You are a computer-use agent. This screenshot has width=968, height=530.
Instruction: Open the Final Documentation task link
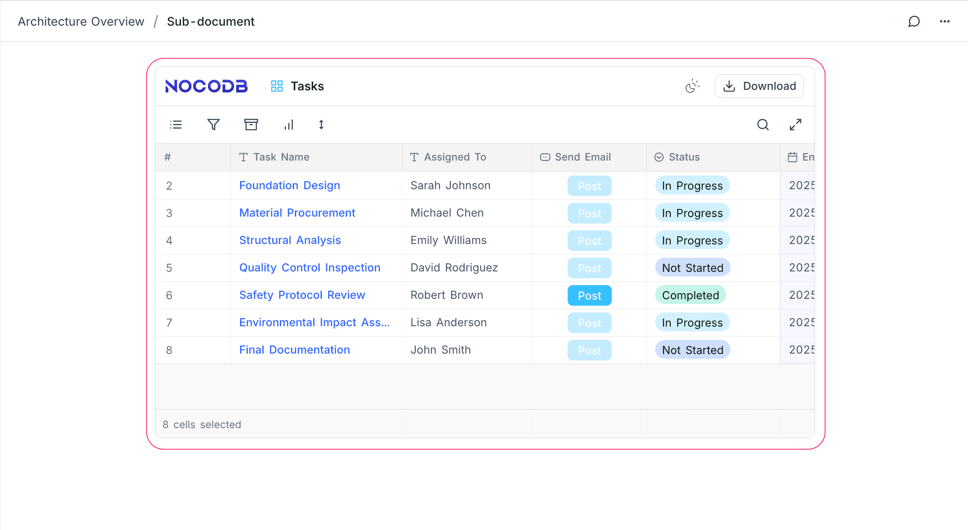click(x=294, y=350)
